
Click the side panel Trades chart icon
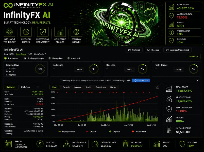pos(169,119)
